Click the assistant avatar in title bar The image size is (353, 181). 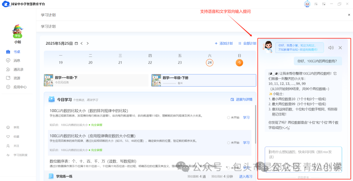307,4
